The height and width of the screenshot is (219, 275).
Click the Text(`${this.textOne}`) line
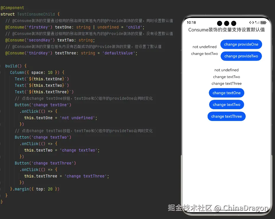coord(42,79)
